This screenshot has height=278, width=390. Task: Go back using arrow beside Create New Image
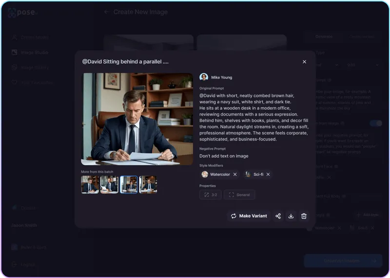tap(106, 12)
